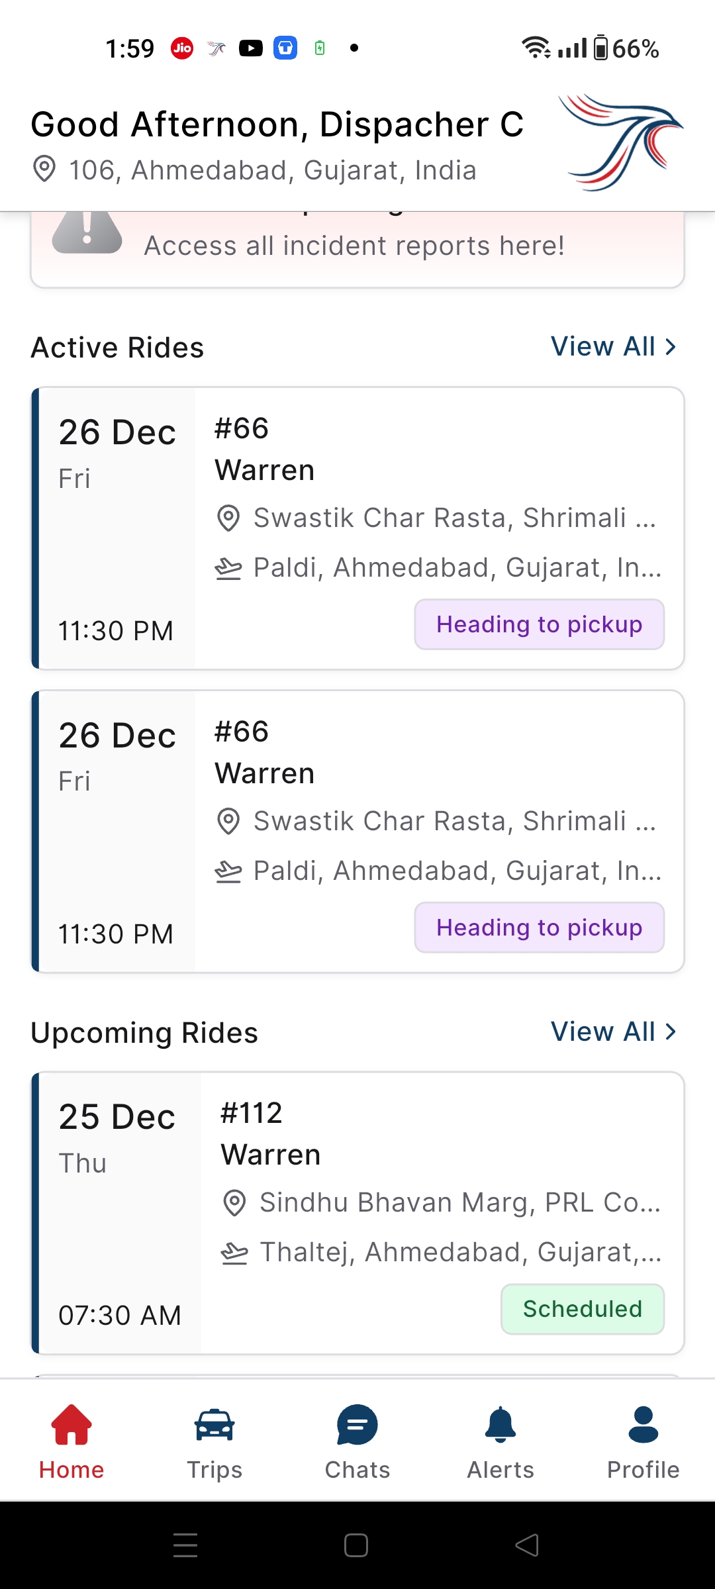Viewport: 715px width, 1589px height.
Task: Open the Access all incident reports banner
Action: click(354, 246)
